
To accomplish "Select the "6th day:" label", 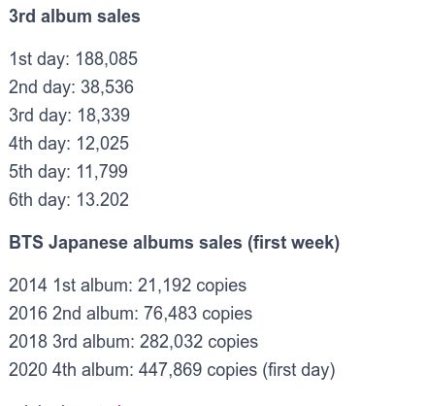I will pyautogui.click(x=40, y=200).
